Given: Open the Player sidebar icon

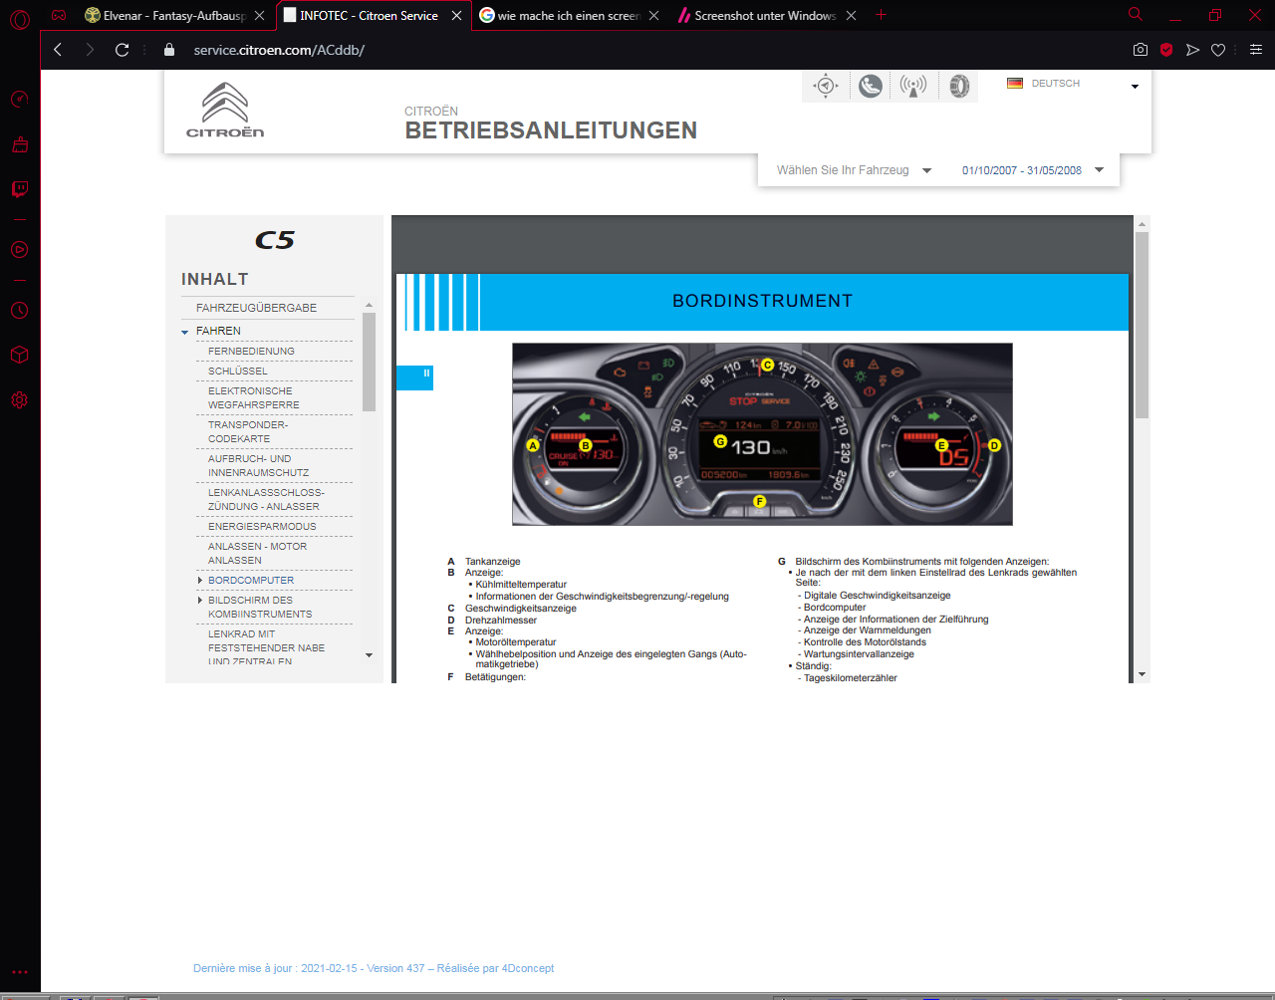Looking at the screenshot, I should point(20,250).
